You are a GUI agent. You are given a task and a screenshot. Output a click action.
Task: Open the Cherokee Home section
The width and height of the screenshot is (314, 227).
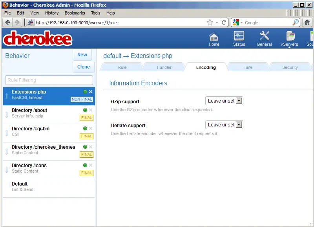[214, 39]
